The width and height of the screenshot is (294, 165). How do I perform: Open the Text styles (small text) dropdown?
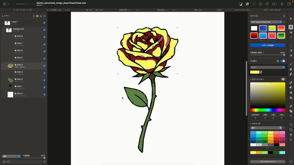[266, 22]
